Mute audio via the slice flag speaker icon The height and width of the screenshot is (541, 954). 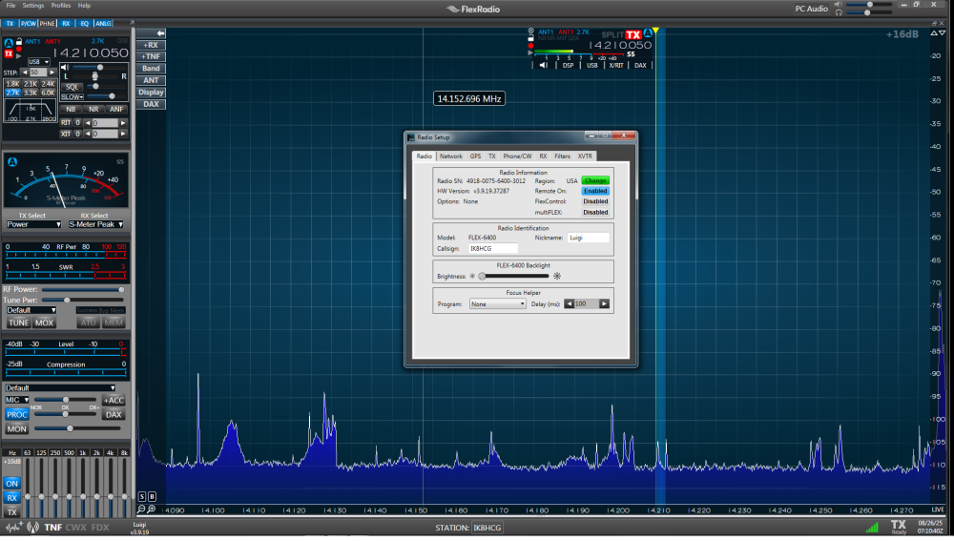(x=544, y=65)
